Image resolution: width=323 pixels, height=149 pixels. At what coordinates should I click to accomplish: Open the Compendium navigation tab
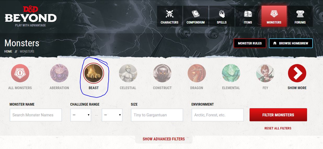click(195, 16)
